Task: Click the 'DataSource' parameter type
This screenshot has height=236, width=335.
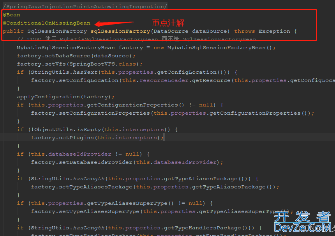Action: [171, 31]
